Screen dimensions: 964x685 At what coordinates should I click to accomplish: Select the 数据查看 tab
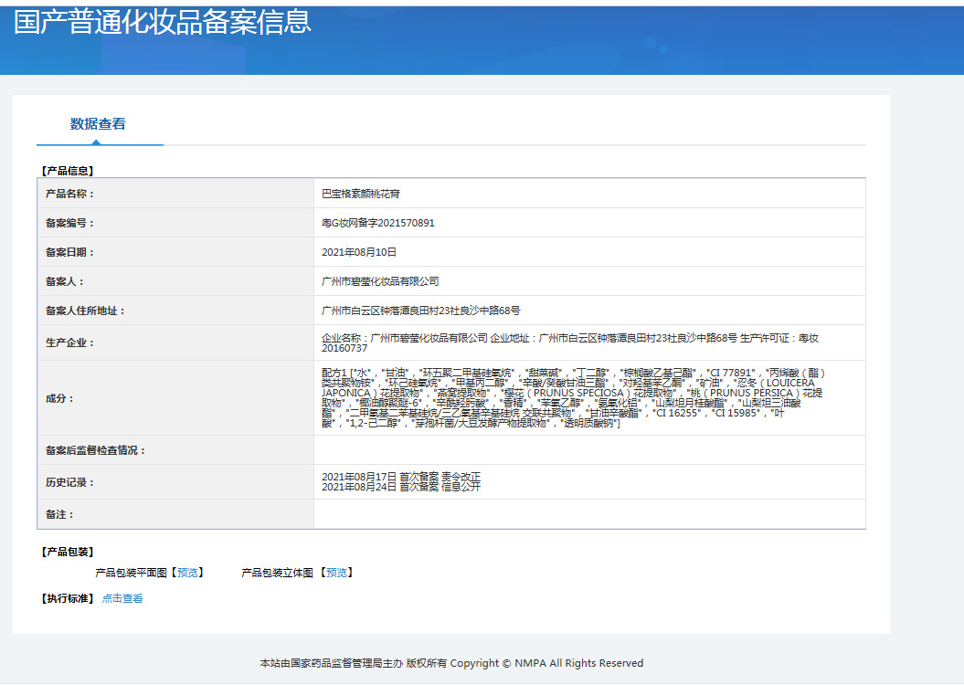98,124
